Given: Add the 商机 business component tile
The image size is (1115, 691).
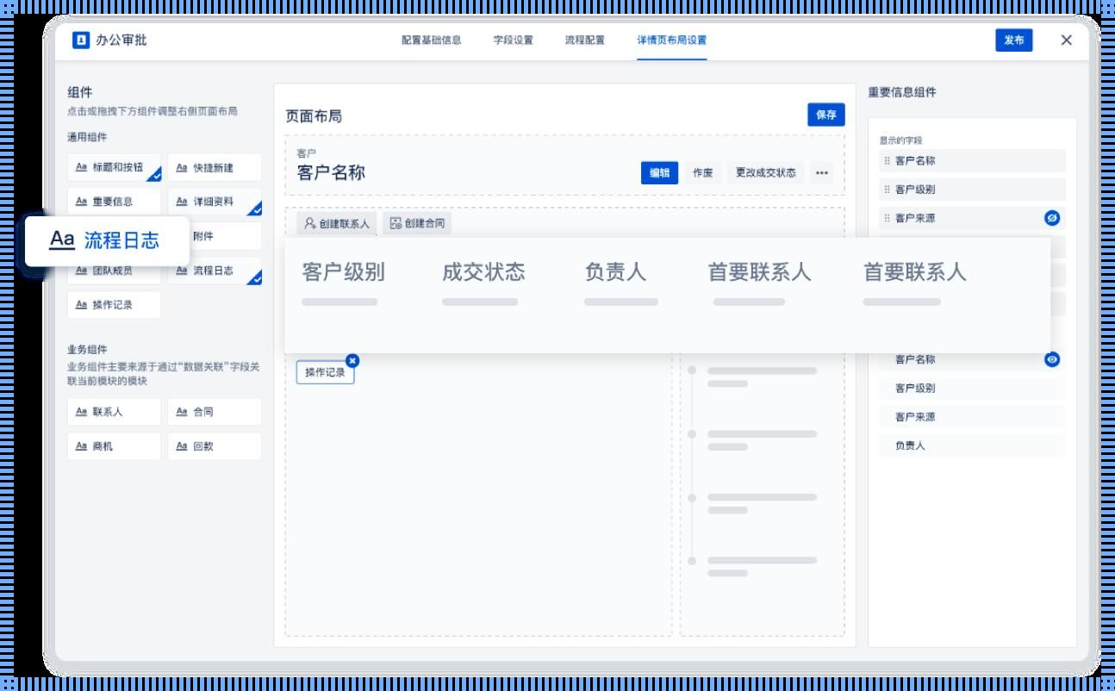Looking at the screenshot, I should tap(114, 446).
